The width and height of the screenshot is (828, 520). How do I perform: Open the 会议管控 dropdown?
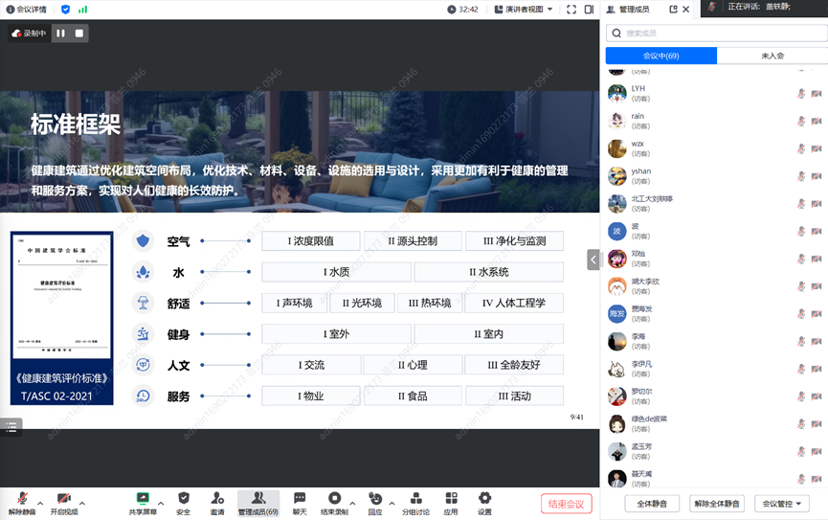pos(781,504)
